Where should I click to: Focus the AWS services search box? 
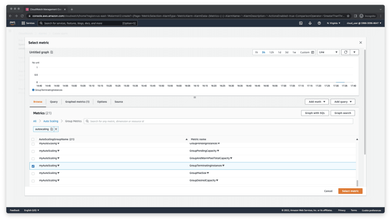click(87, 23)
